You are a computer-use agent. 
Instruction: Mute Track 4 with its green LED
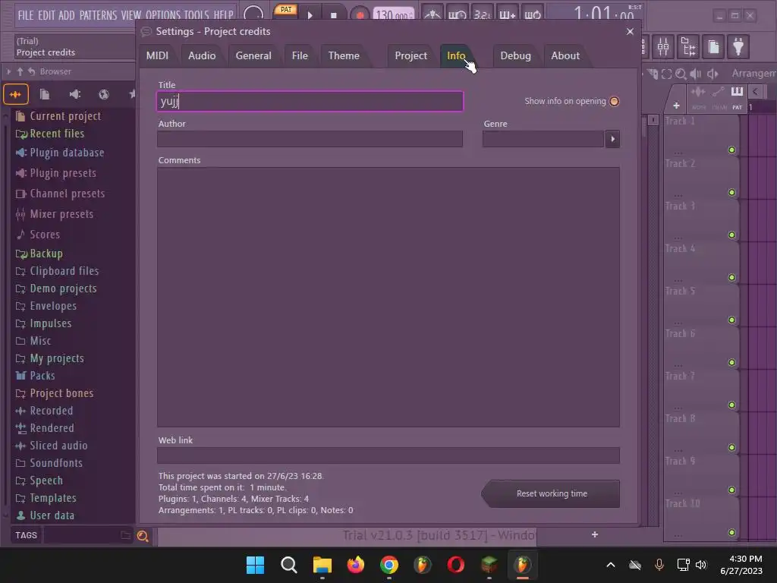[731, 278]
